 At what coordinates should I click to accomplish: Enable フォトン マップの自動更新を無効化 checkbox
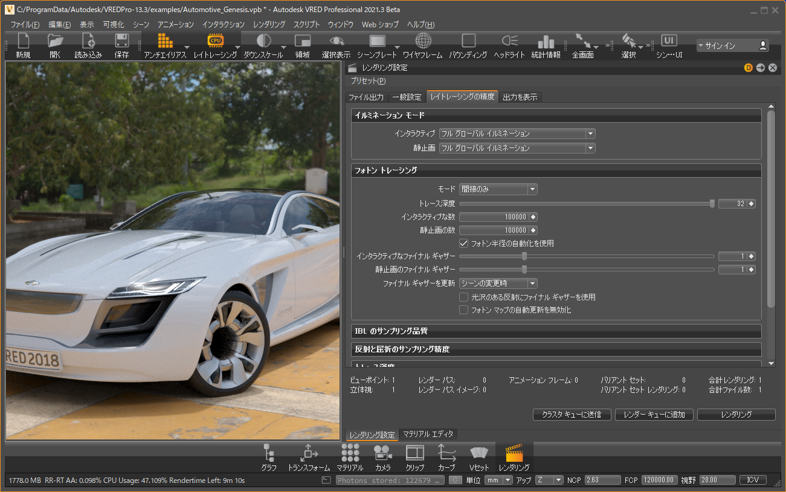[464, 309]
